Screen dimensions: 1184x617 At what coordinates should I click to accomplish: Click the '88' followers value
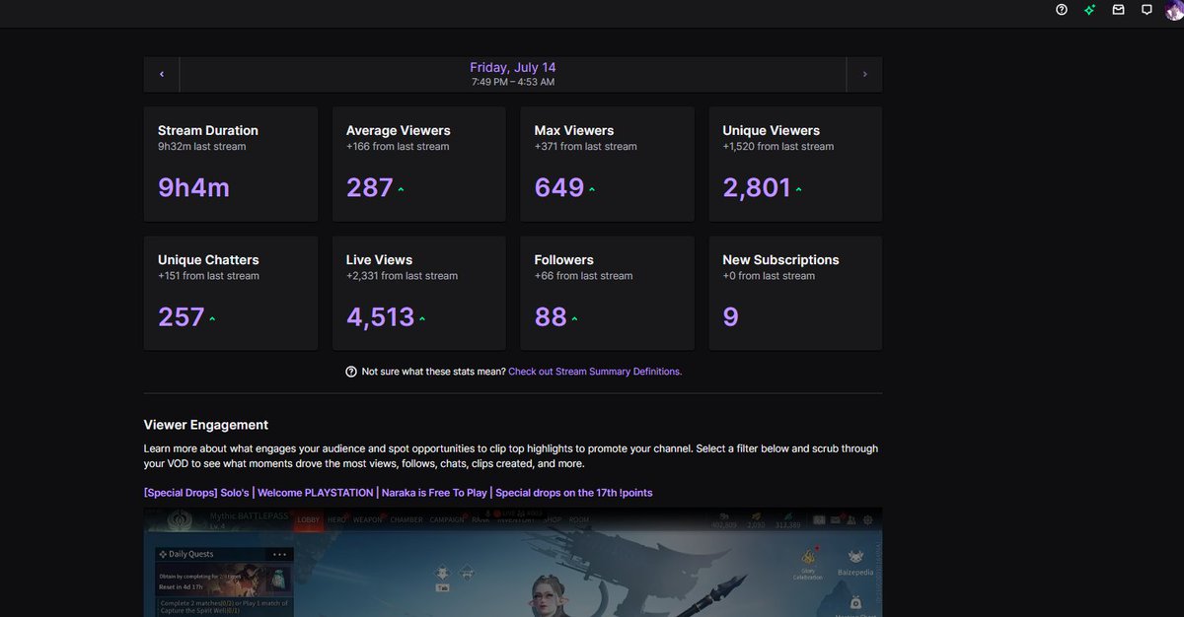(x=551, y=317)
